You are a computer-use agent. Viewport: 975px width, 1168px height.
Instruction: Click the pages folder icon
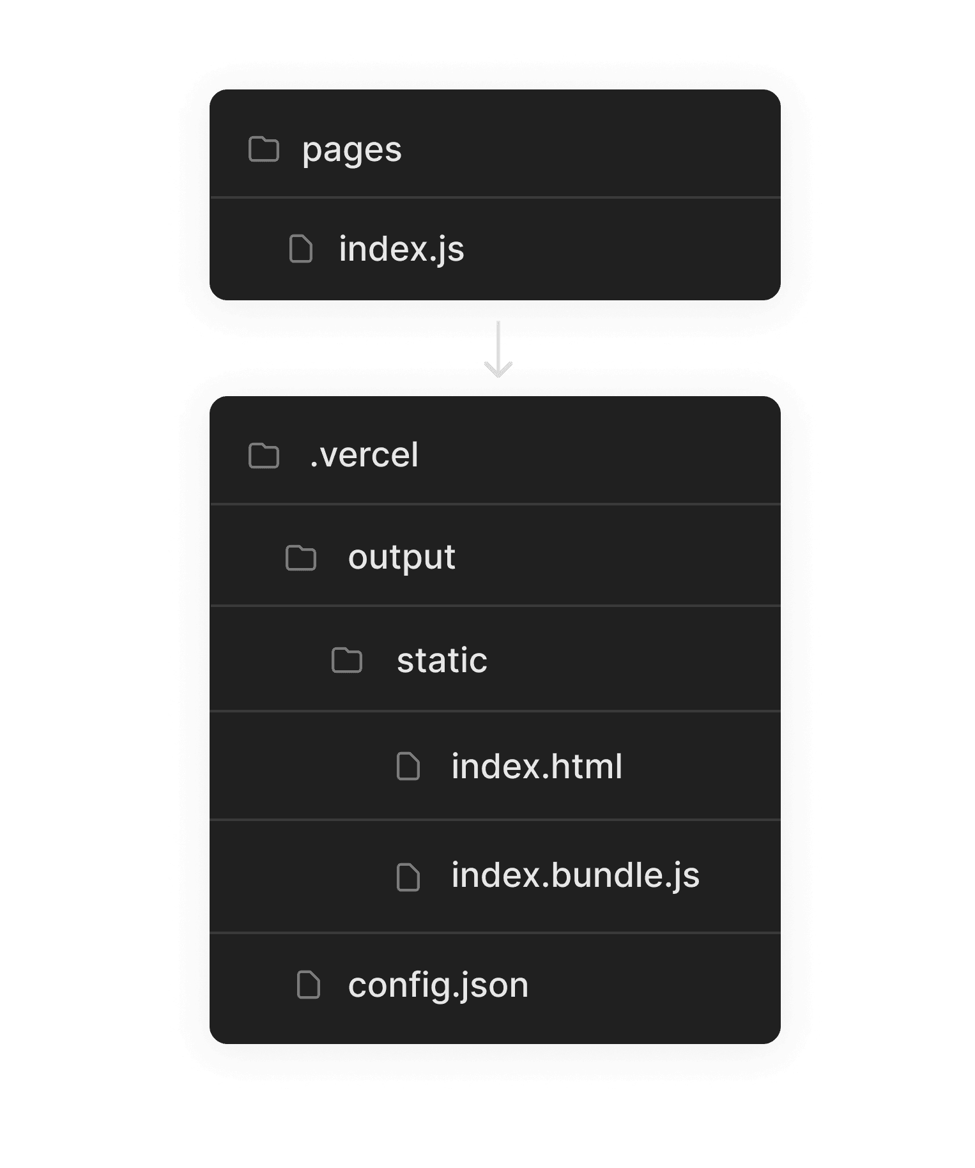263,150
